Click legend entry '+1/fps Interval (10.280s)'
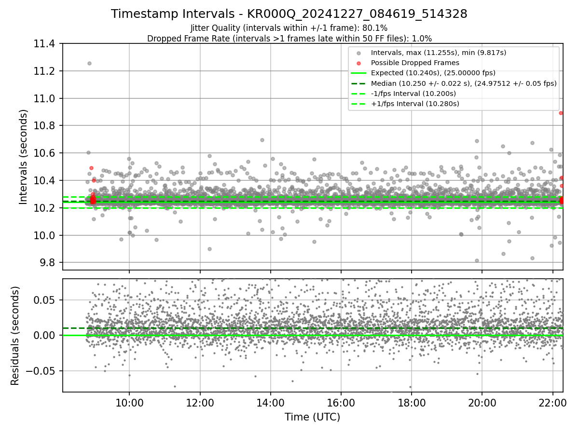Viewport: 579px width, 434px height. (x=415, y=104)
